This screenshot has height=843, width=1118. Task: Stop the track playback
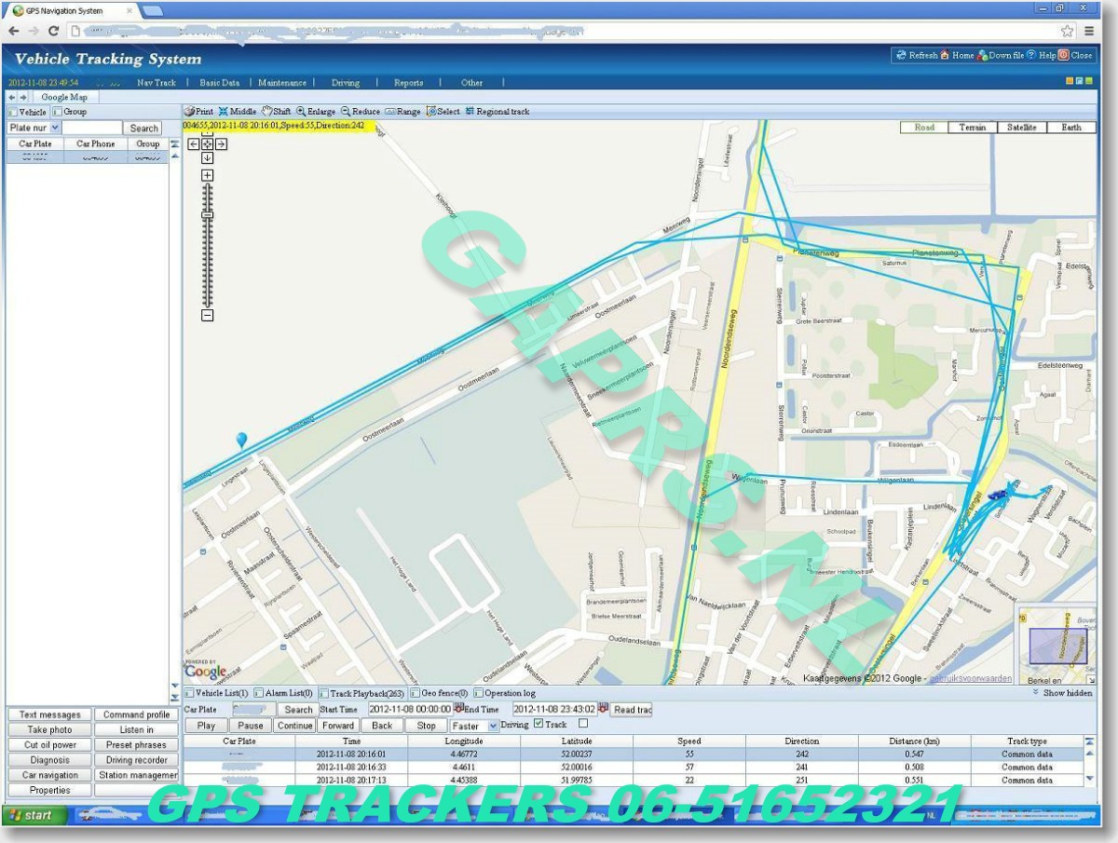tap(426, 726)
